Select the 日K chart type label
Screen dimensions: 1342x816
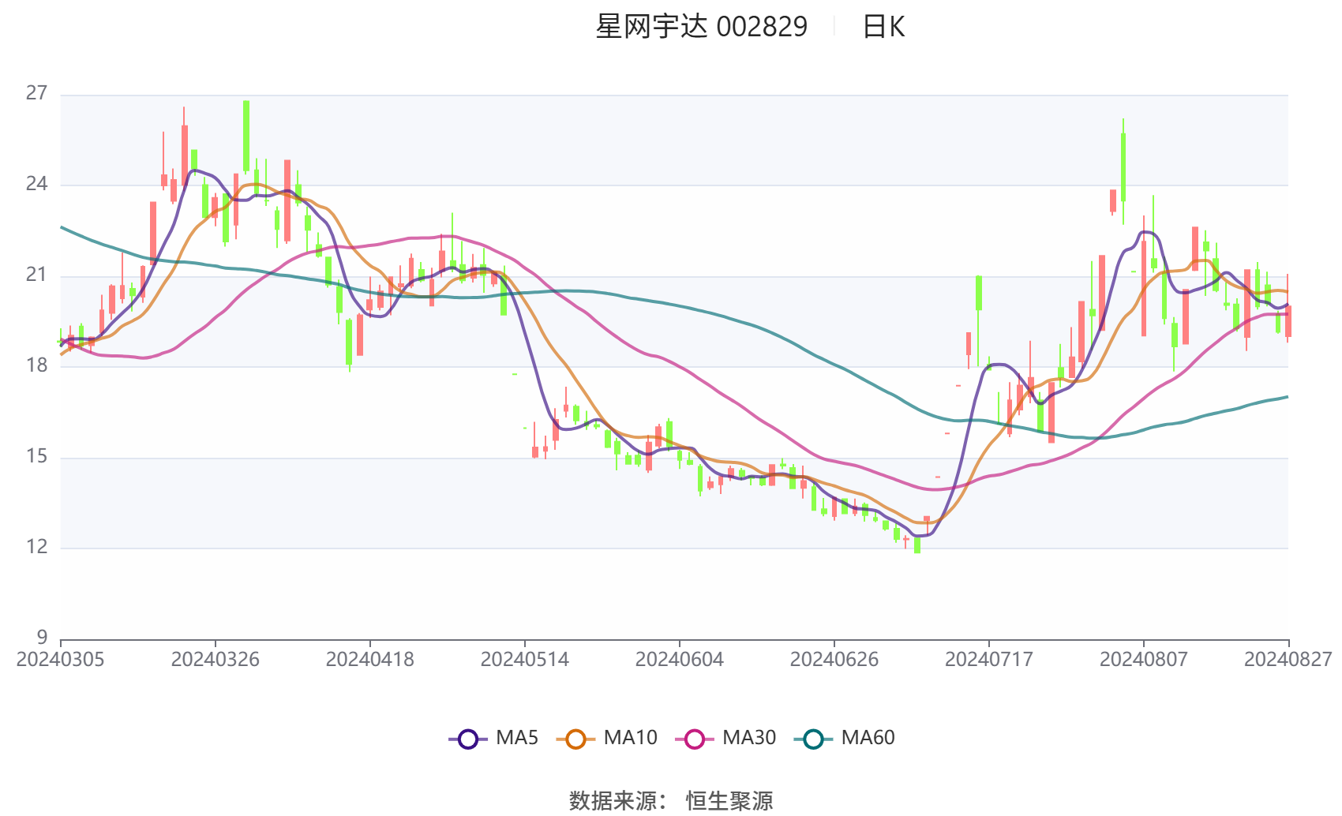[x=883, y=28]
